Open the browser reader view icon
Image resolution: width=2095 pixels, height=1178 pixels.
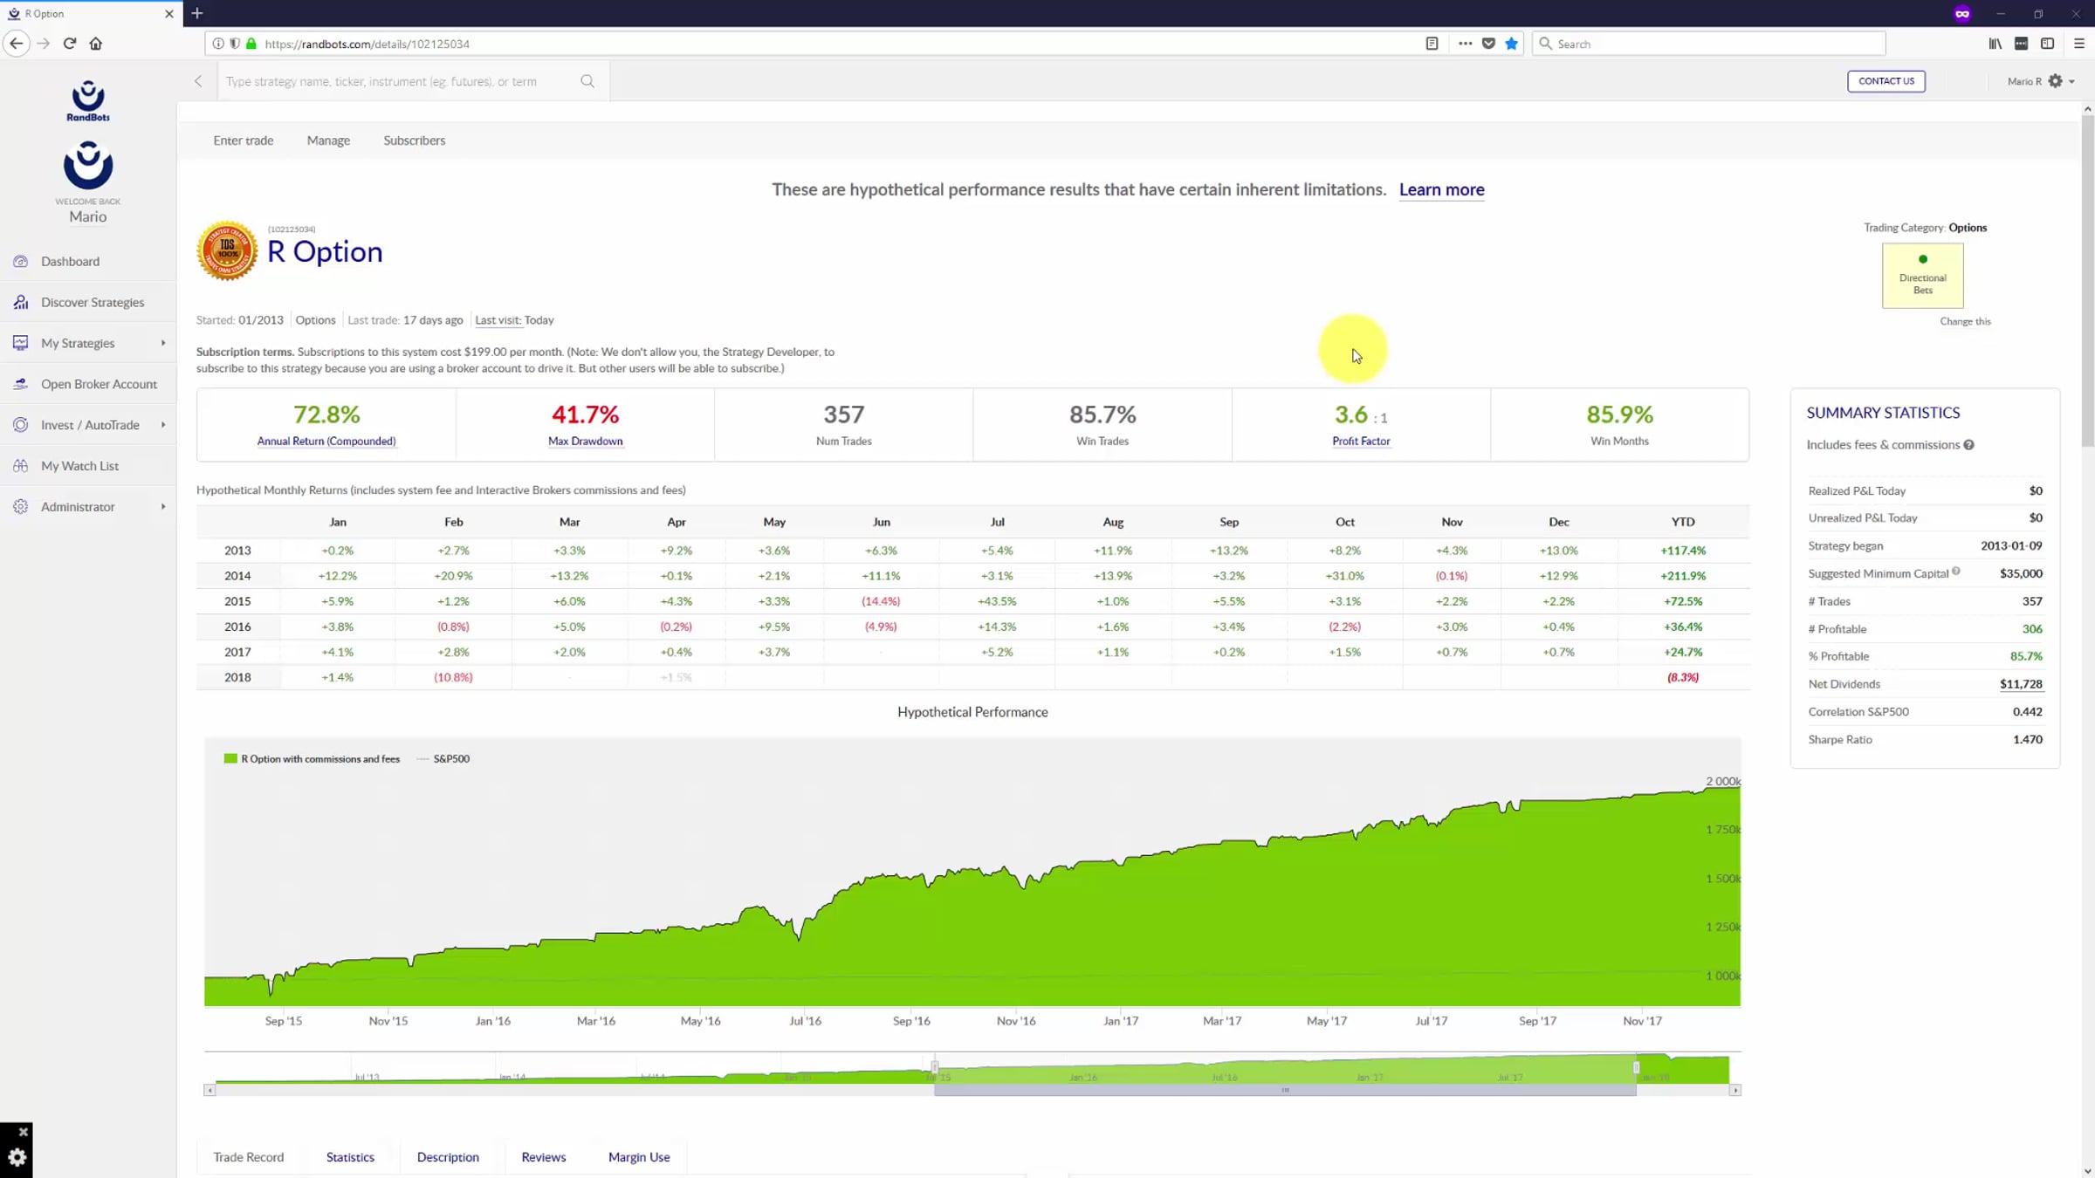tap(1432, 44)
